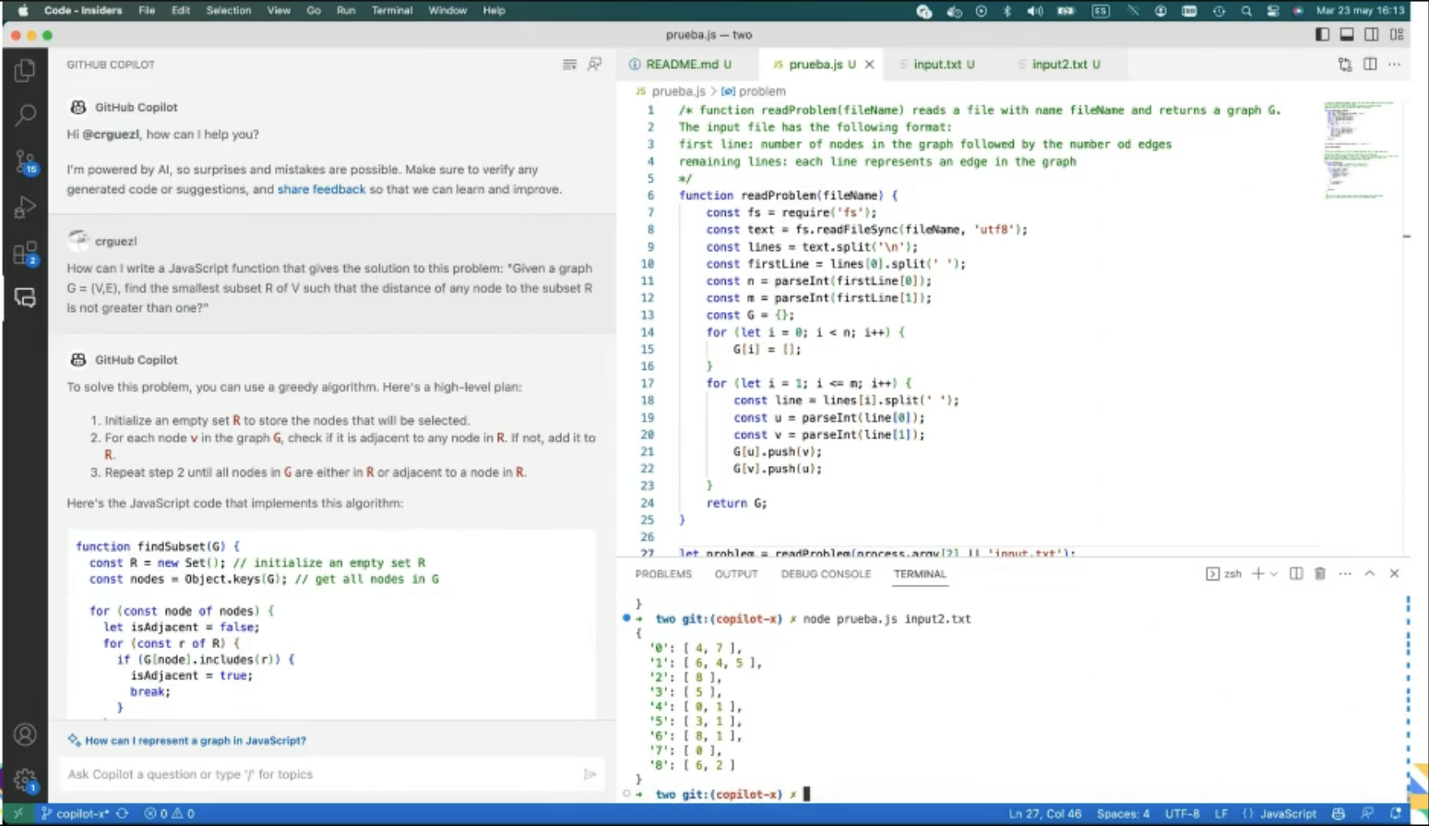The height and width of the screenshot is (826, 1429).
Task: Change Spaces: 4 indentation setting
Action: [x=1123, y=814]
